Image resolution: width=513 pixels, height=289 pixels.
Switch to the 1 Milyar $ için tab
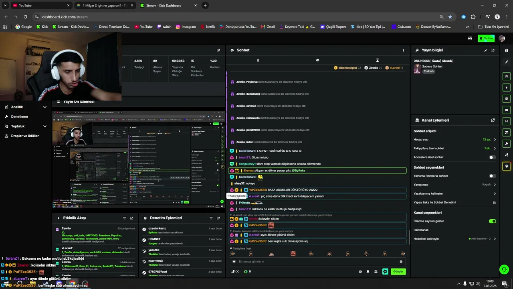[x=104, y=6]
